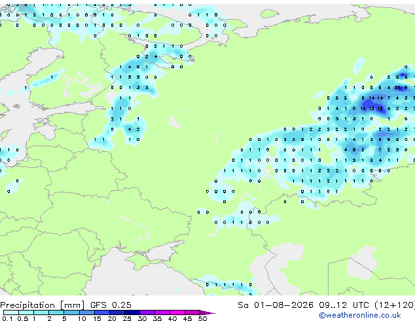
Task: Click legend label '50'
Action: click(202, 318)
